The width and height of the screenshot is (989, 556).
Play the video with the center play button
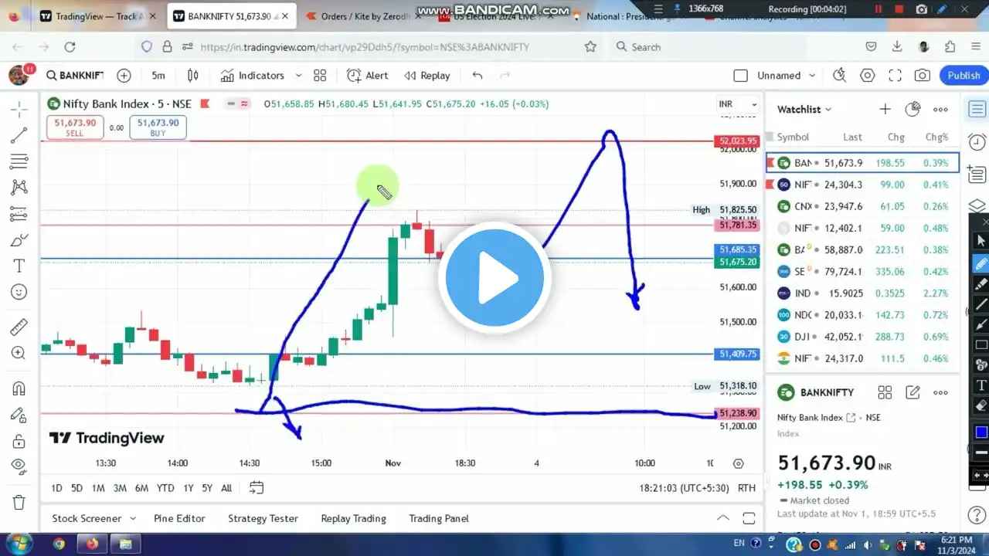click(494, 278)
